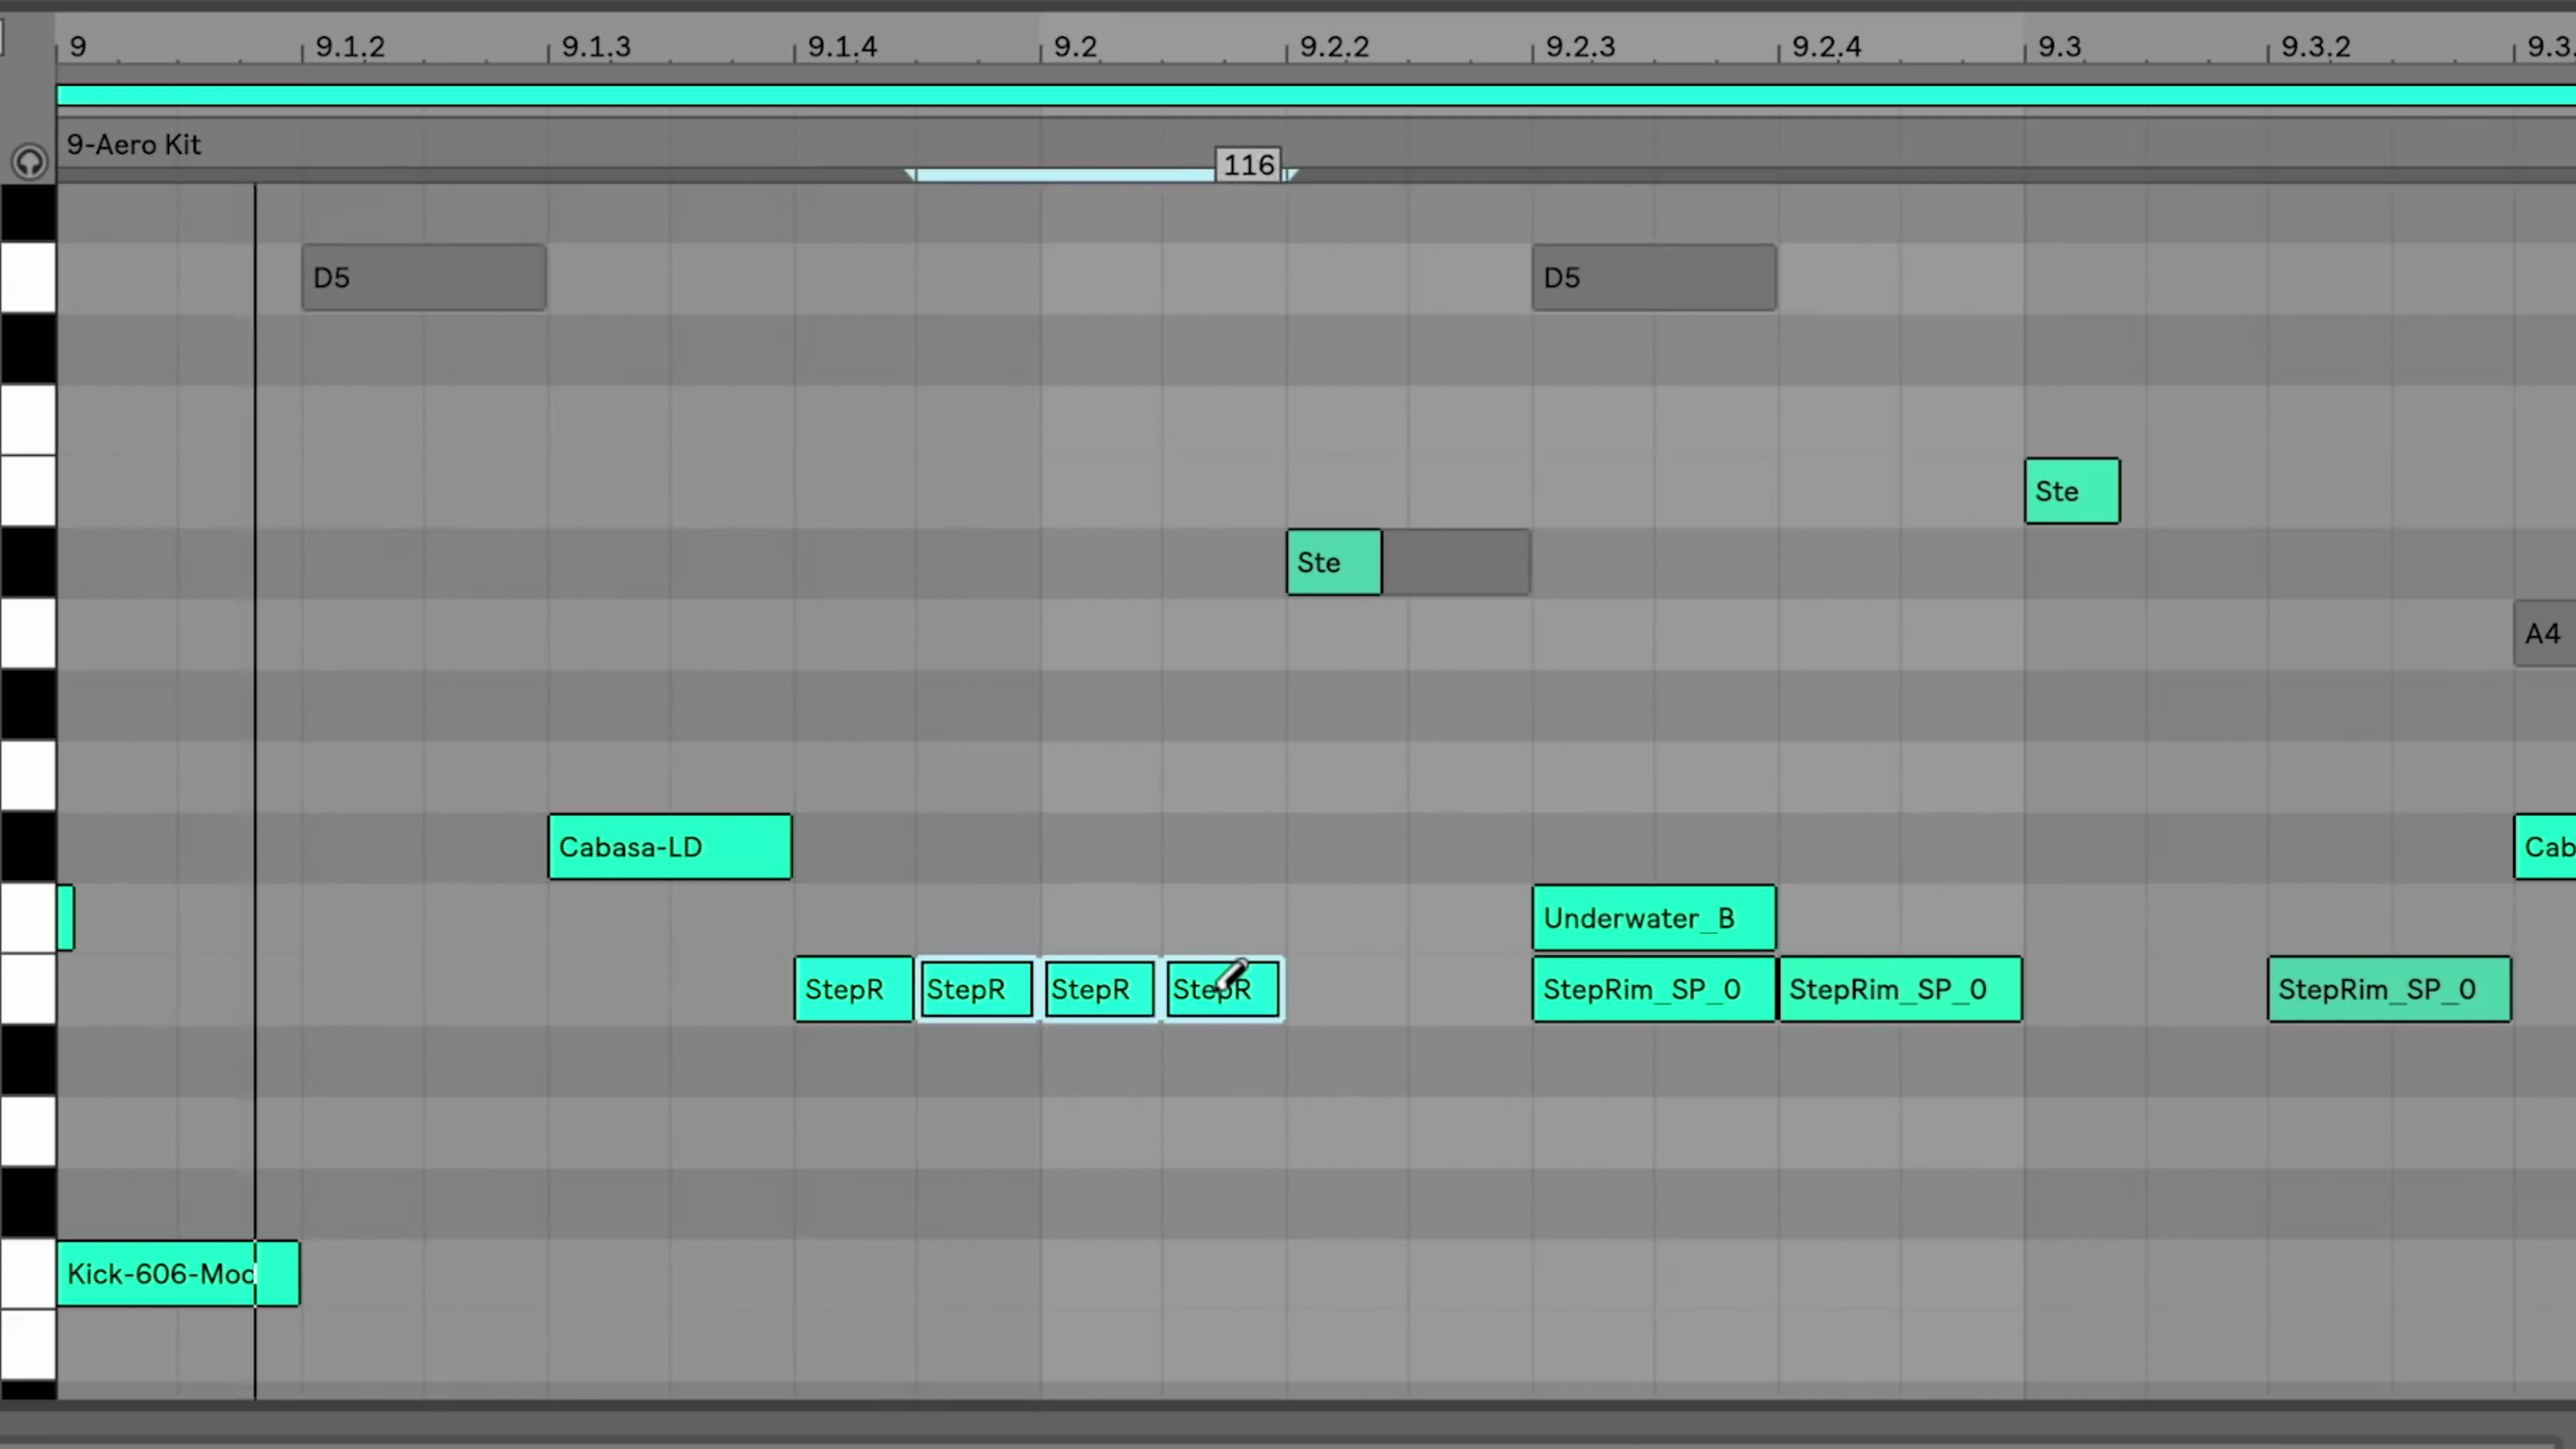This screenshot has width=2576, height=1449.
Task: Click the piano key for the StepR row
Action: click(x=28, y=989)
